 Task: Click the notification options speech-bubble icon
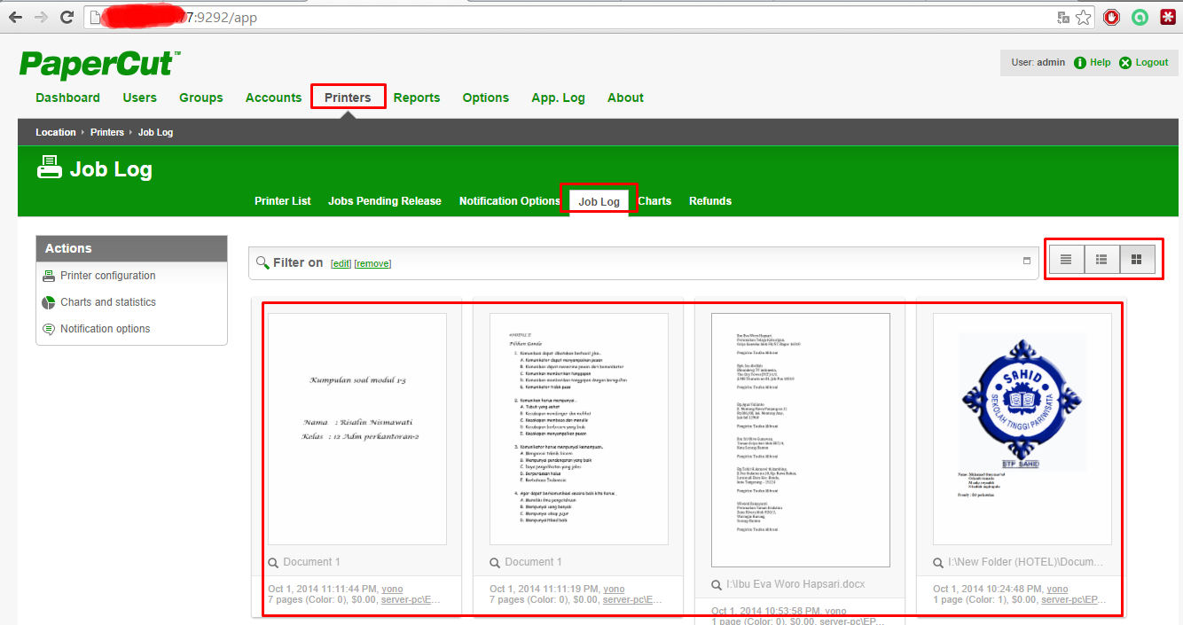49,329
